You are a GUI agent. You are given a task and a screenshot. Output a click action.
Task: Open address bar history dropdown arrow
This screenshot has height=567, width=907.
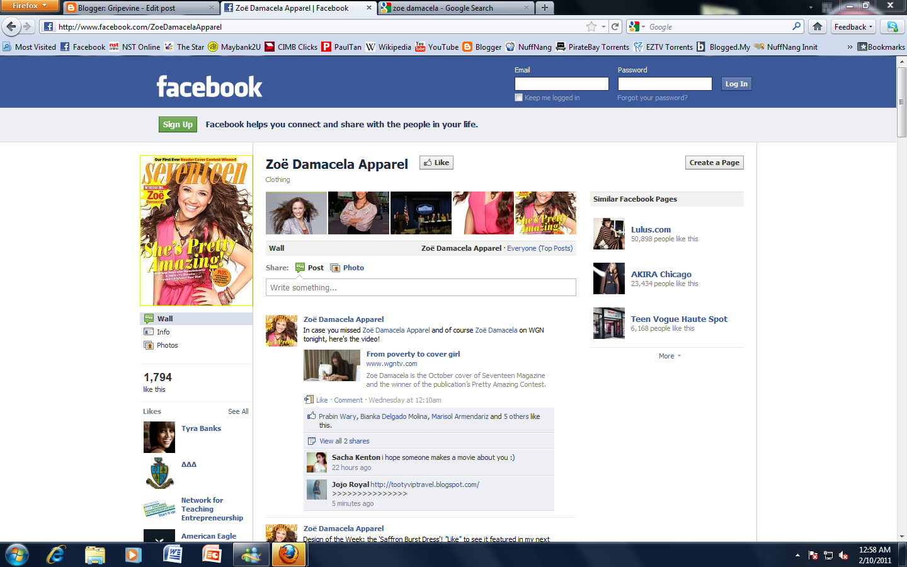coord(603,26)
